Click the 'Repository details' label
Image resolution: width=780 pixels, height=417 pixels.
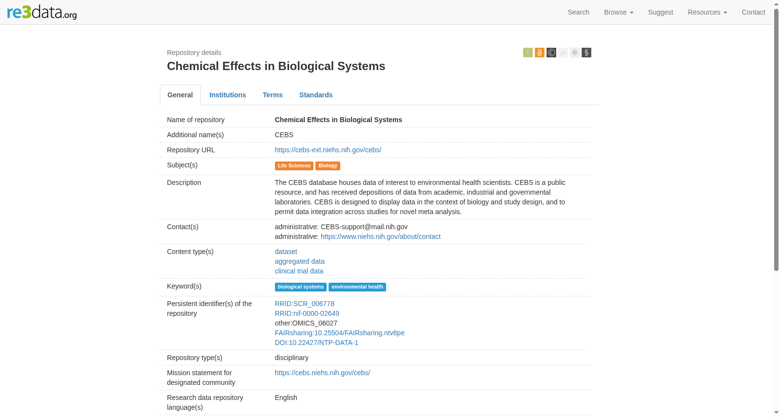pos(194,53)
